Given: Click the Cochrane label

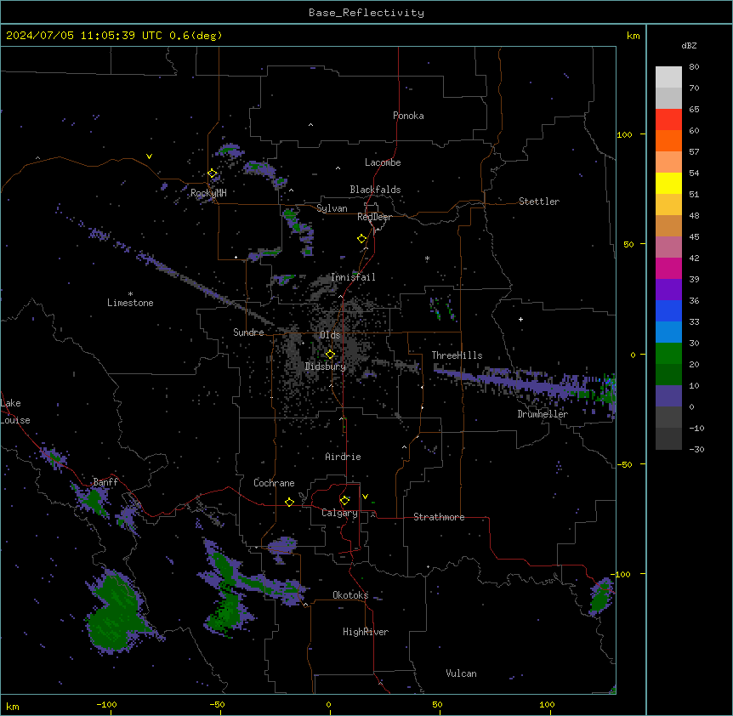Looking at the screenshot, I should click(x=274, y=483).
